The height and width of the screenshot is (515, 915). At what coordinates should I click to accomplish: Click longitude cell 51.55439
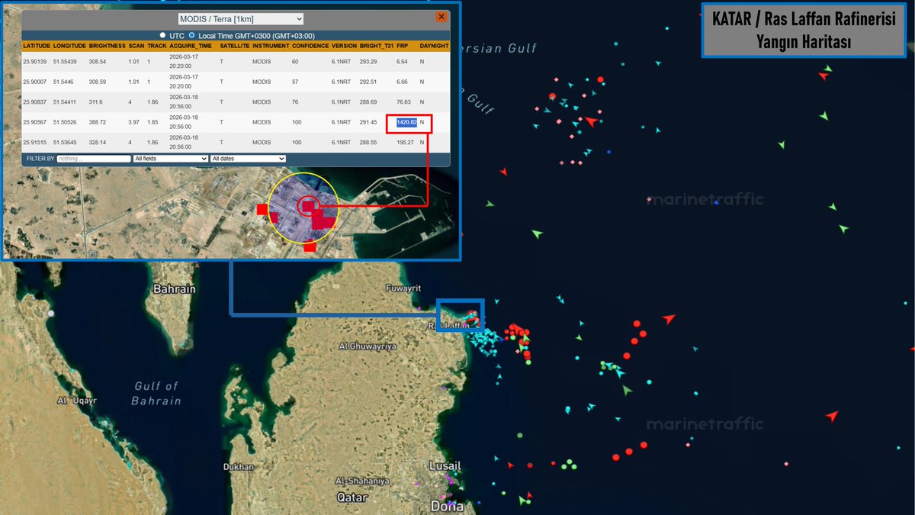point(66,61)
